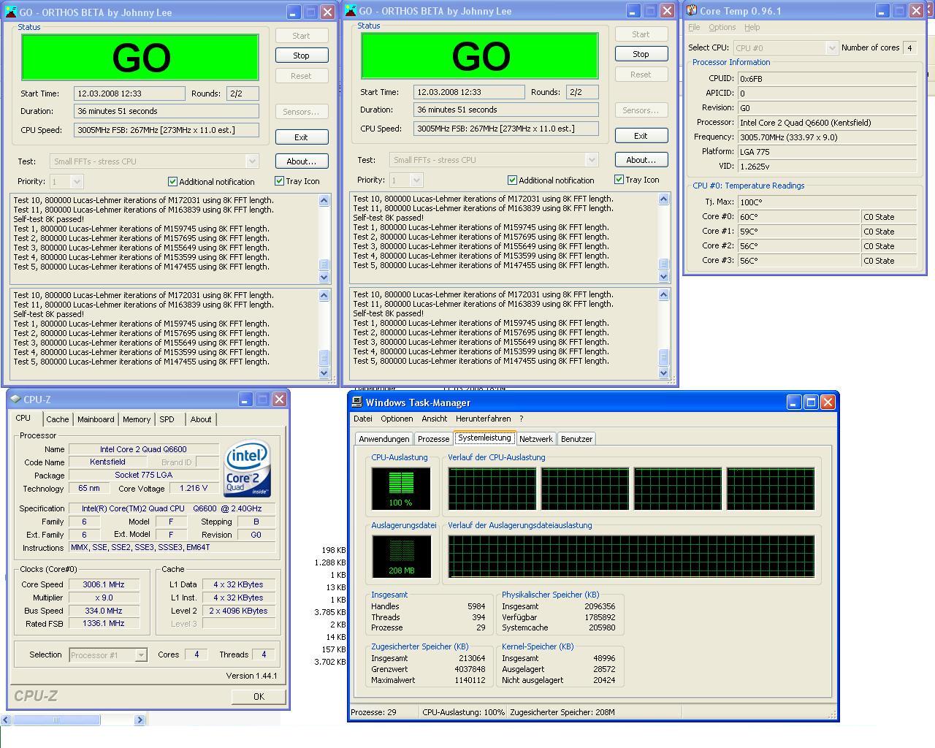The width and height of the screenshot is (935, 748).
Task: Click the horizontal scrollbar right arrow at bottom
Action: point(140,720)
